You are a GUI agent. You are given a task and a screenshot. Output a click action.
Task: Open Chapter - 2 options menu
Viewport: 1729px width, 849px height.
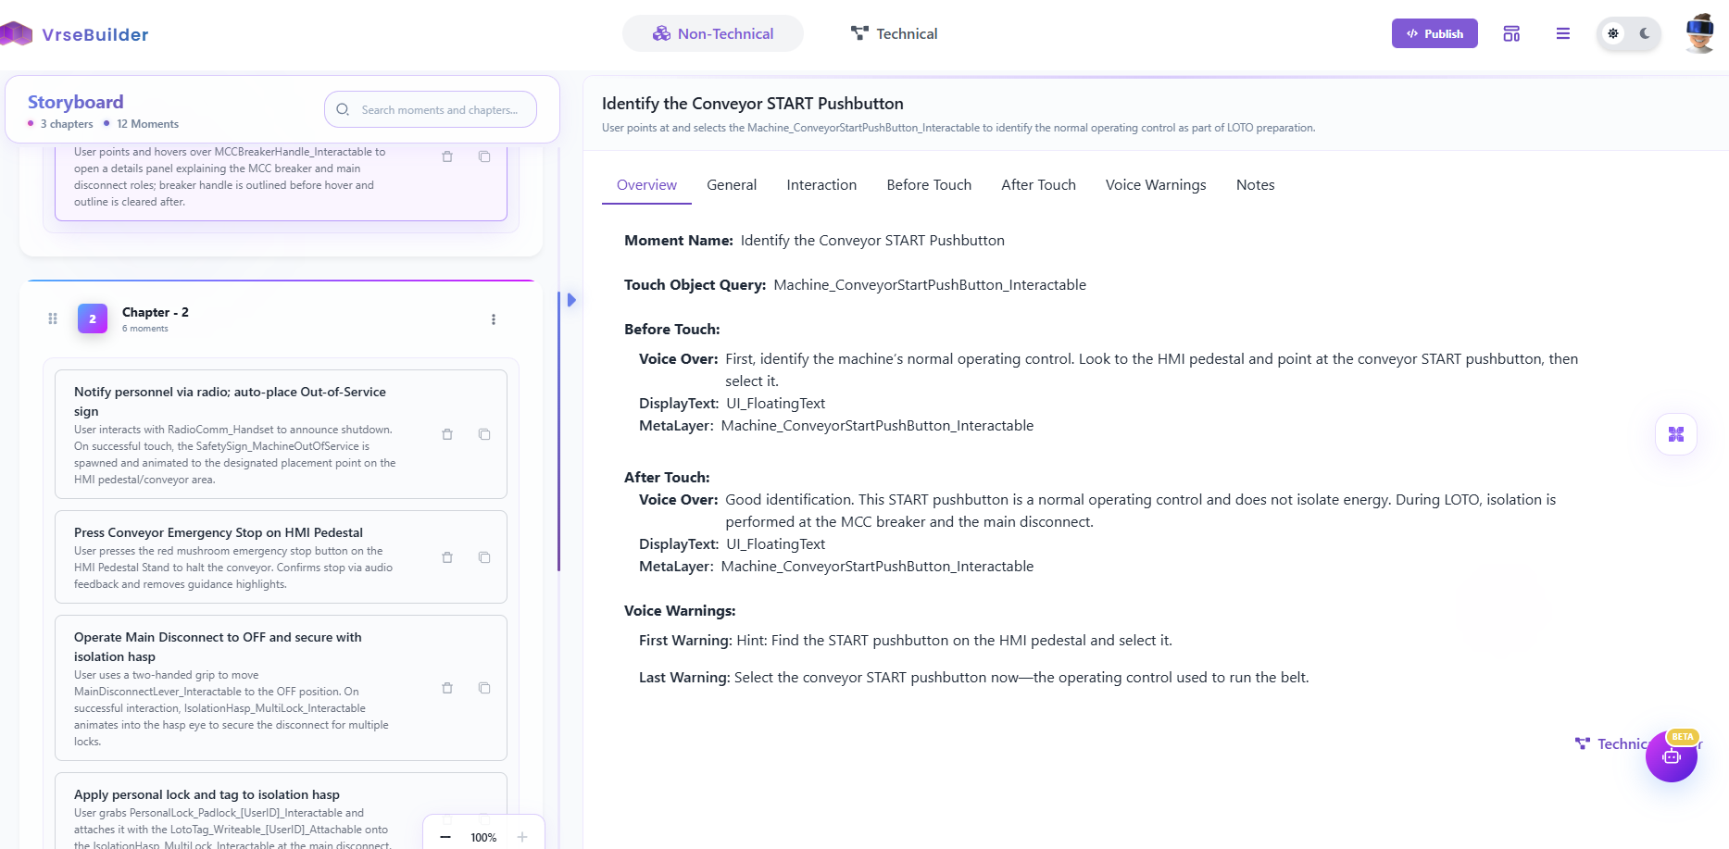(494, 319)
